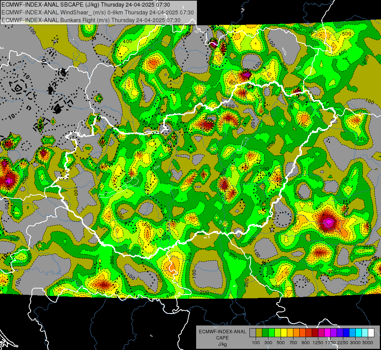Screen dimensions: 381x350
Task: Click the 3000 legend scale value
Action: (355, 343)
